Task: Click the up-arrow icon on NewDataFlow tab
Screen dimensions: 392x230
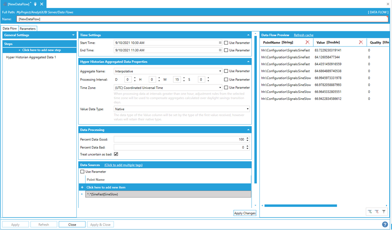Action: (35, 4)
